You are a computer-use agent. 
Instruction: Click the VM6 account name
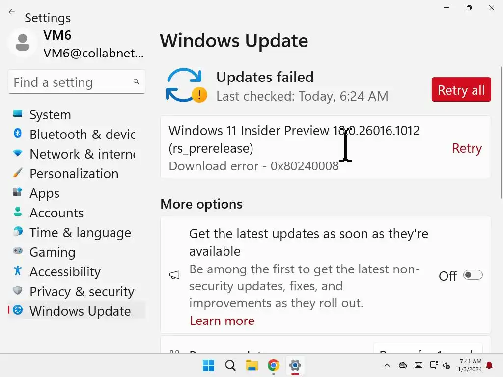click(57, 35)
